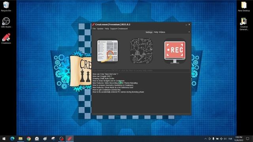The width and height of the screenshot is (253, 142).
Task: Click the Crealesson red pen taskbar icon
Action: point(70,138)
